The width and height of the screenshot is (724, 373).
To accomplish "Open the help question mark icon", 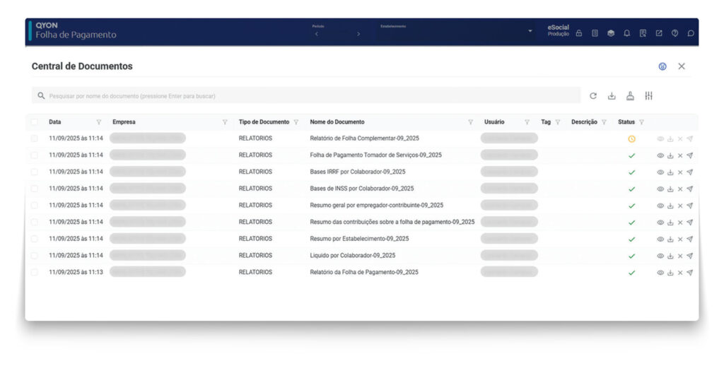I will point(675,33).
